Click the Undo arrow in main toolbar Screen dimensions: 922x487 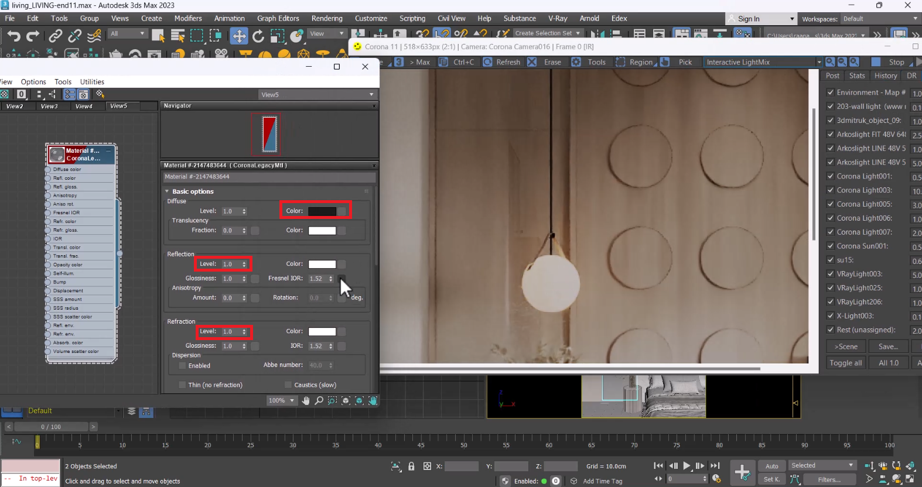(13, 36)
